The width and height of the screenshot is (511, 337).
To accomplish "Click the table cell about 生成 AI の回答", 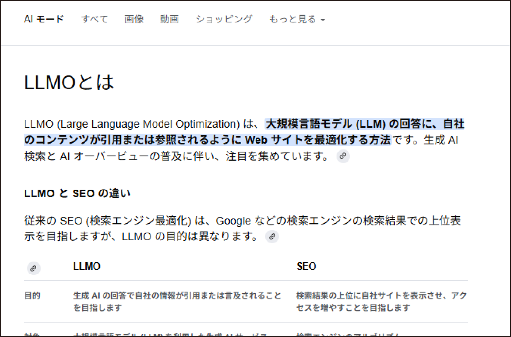I will click(x=177, y=302).
